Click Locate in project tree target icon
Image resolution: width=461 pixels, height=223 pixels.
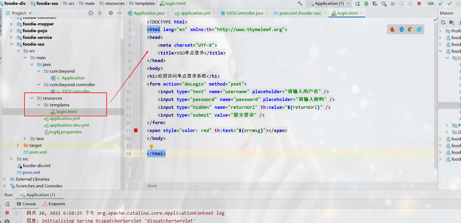coord(91,13)
